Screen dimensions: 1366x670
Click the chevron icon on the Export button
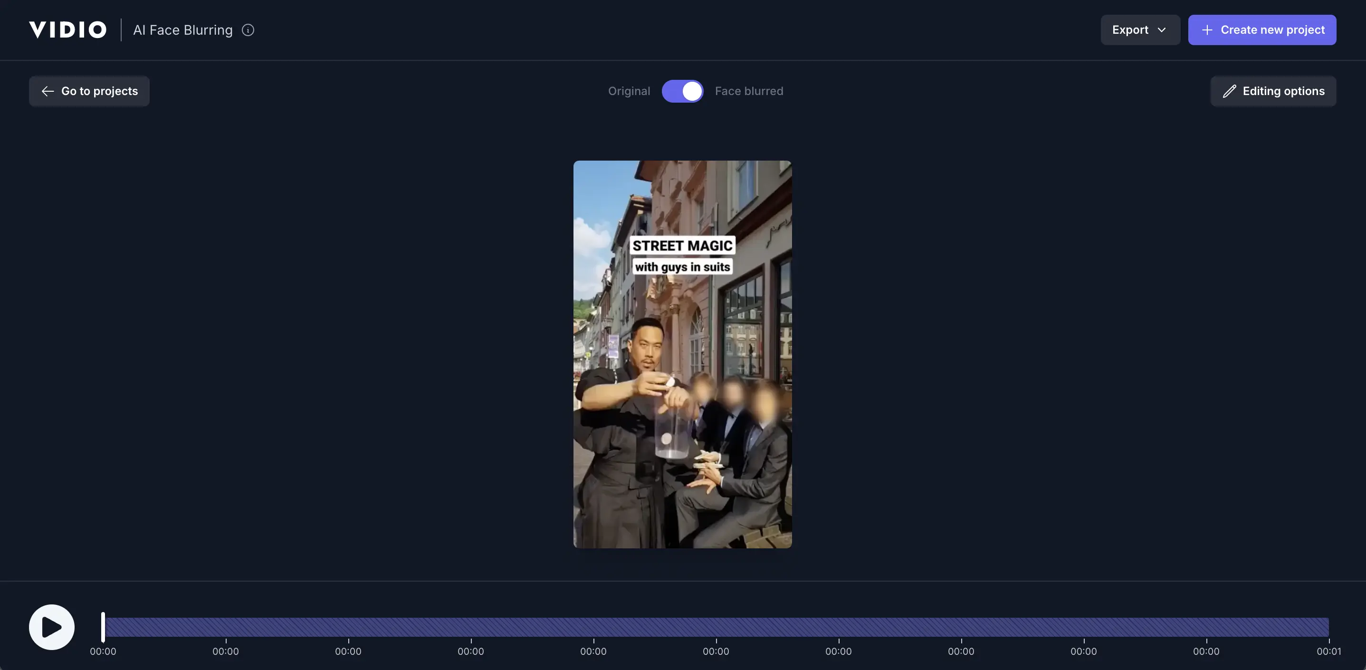(1162, 30)
